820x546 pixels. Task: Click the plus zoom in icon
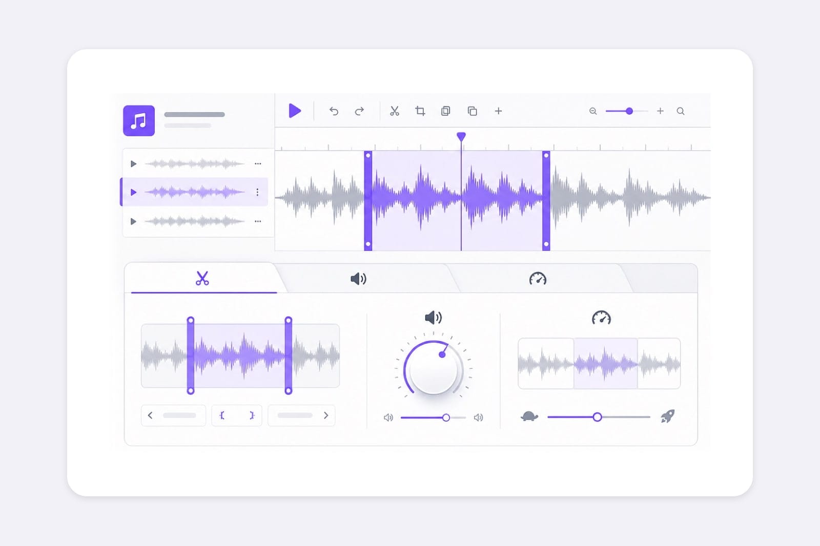coord(660,111)
